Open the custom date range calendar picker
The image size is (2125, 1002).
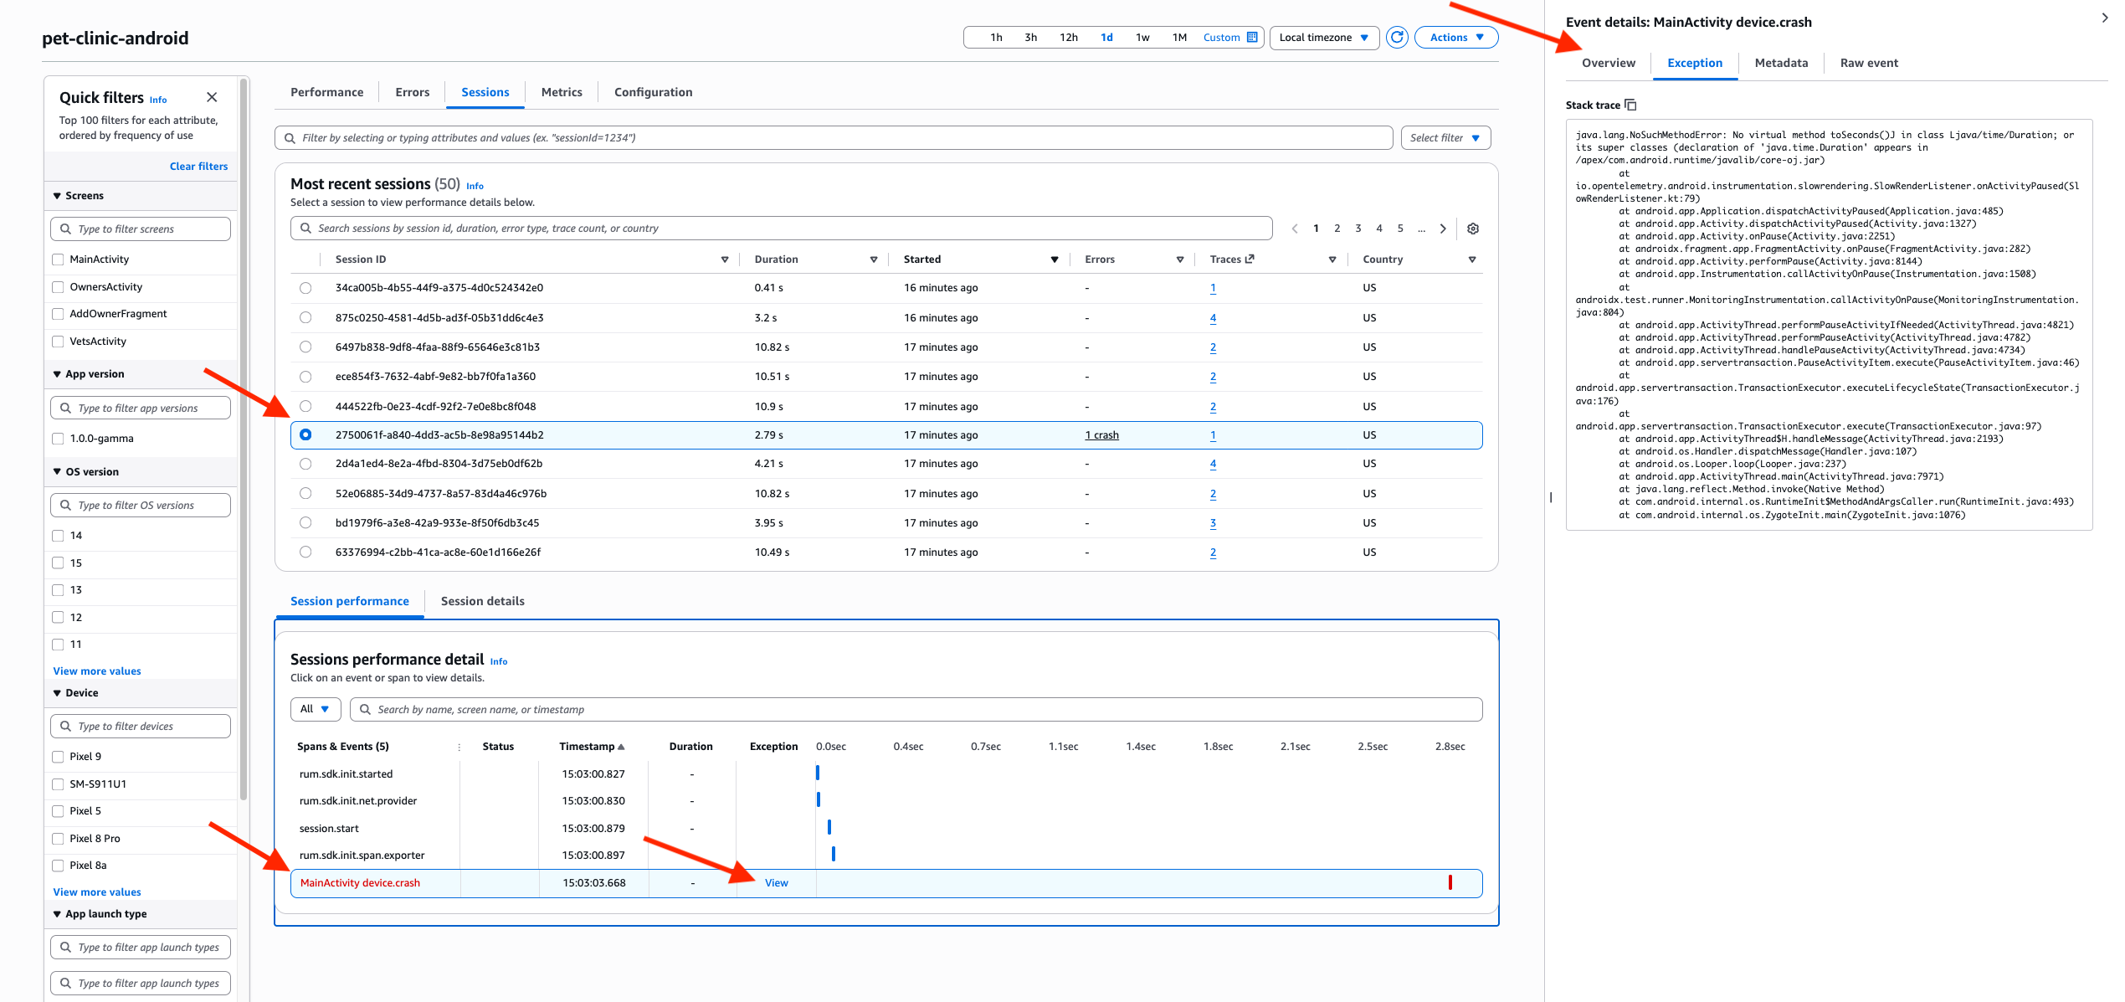(x=1250, y=37)
